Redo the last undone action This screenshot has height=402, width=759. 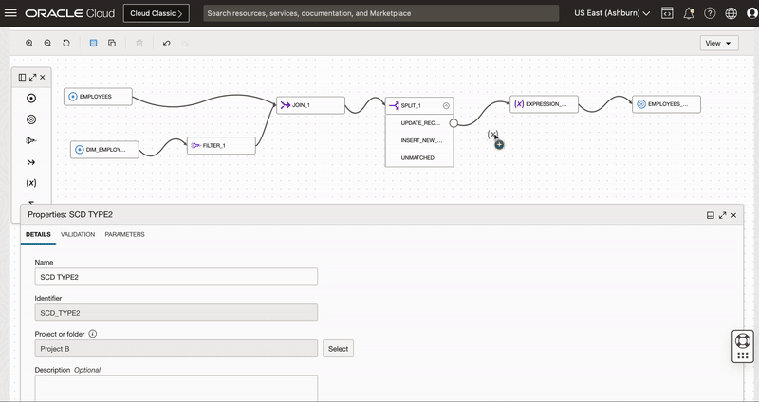point(185,43)
